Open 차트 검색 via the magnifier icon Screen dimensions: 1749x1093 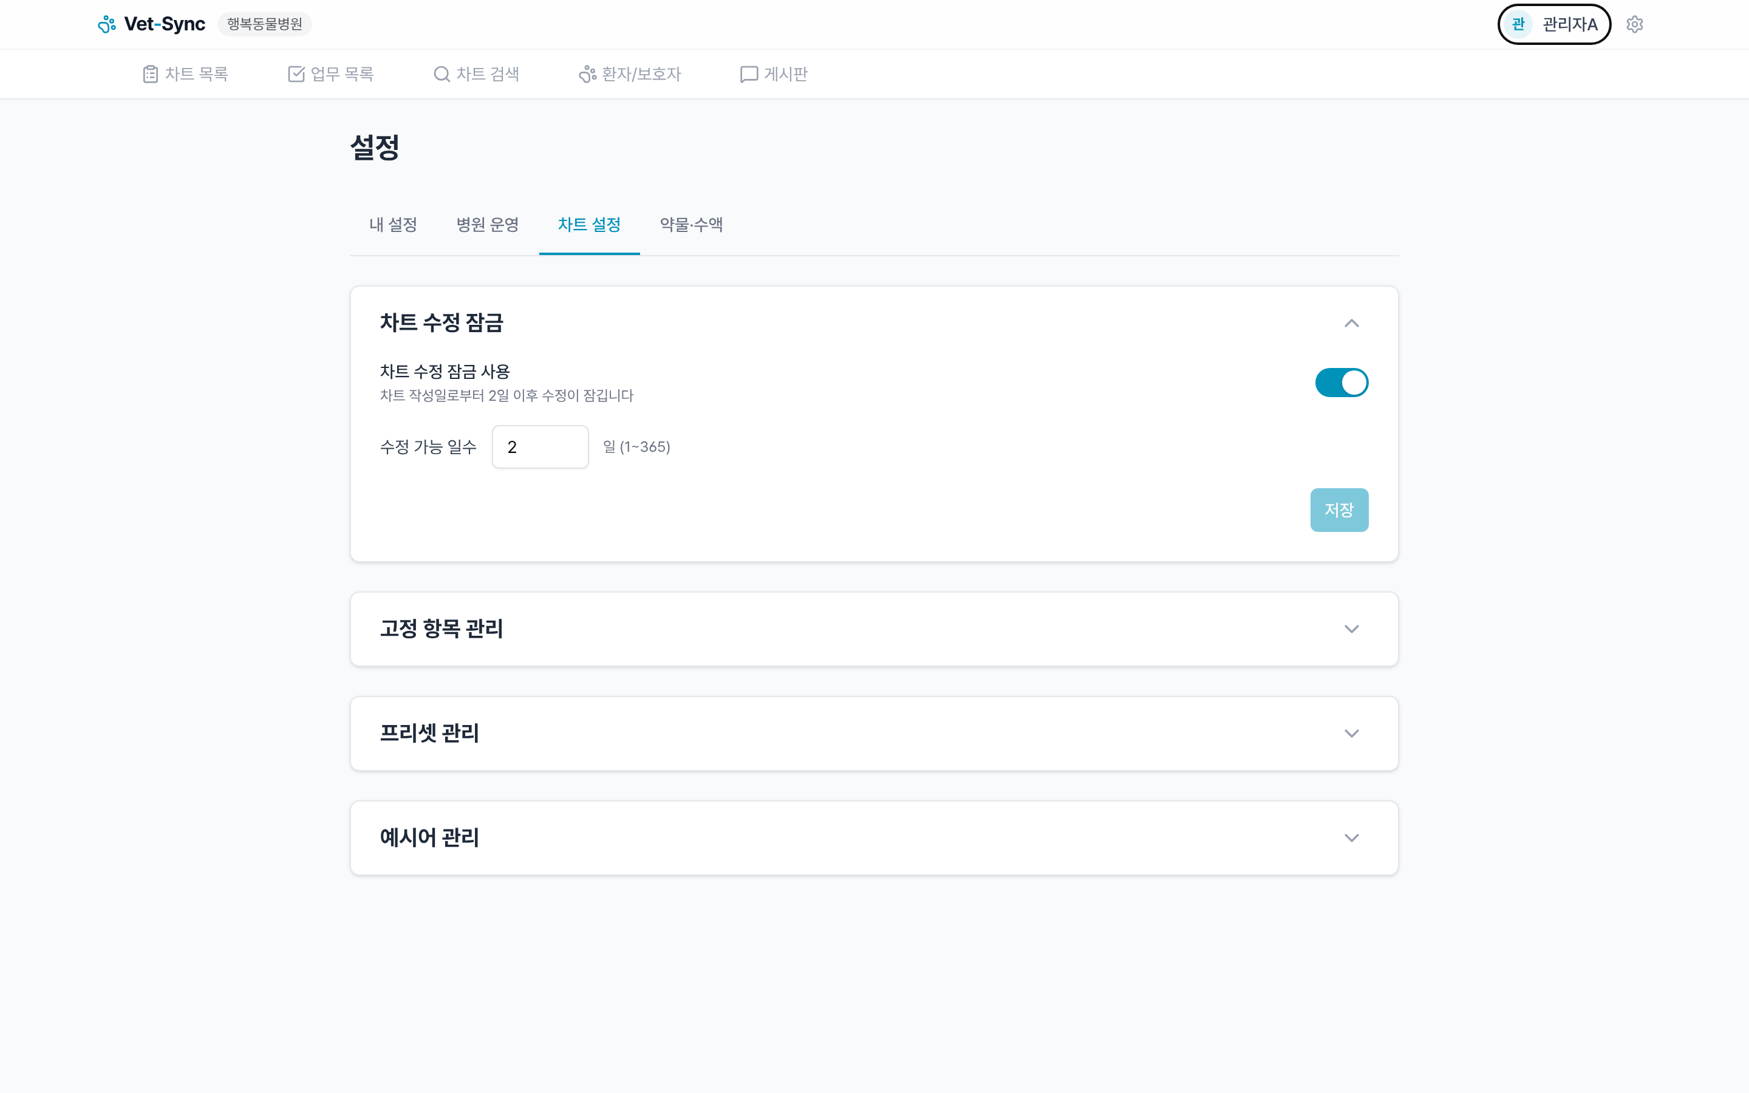442,73
